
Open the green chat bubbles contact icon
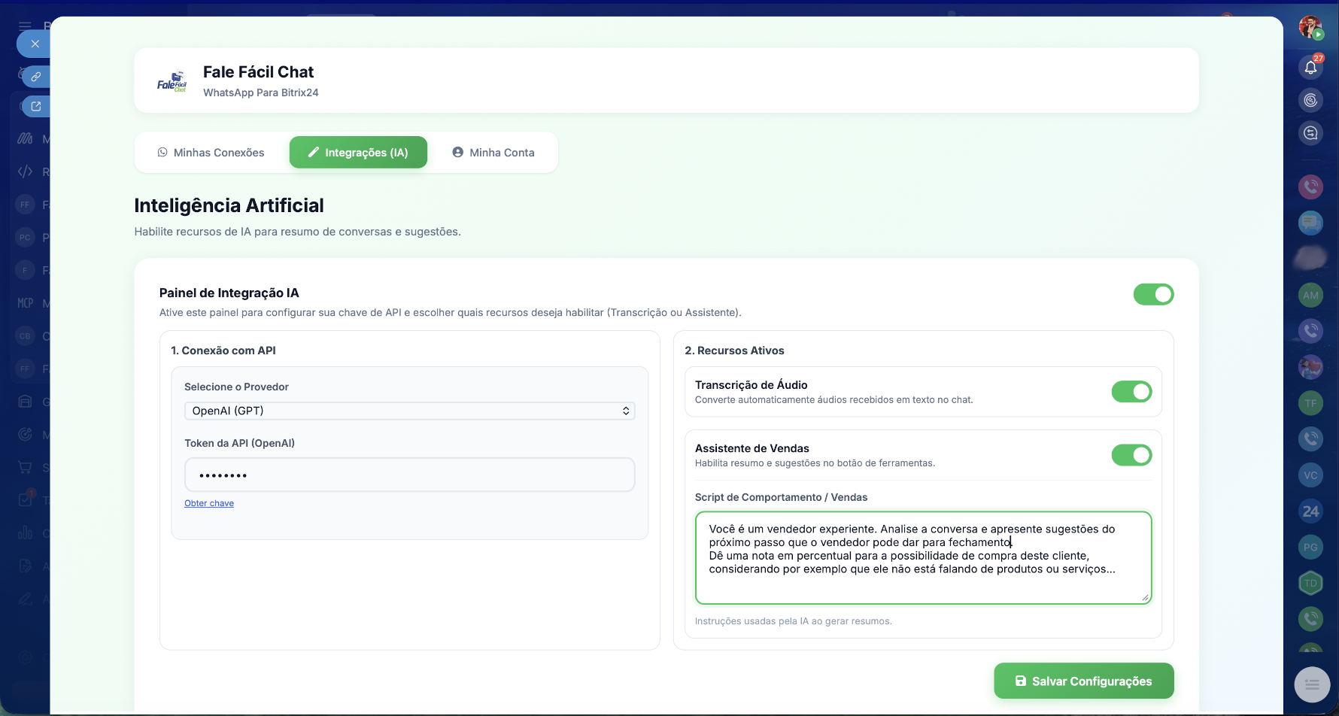pos(1310,223)
